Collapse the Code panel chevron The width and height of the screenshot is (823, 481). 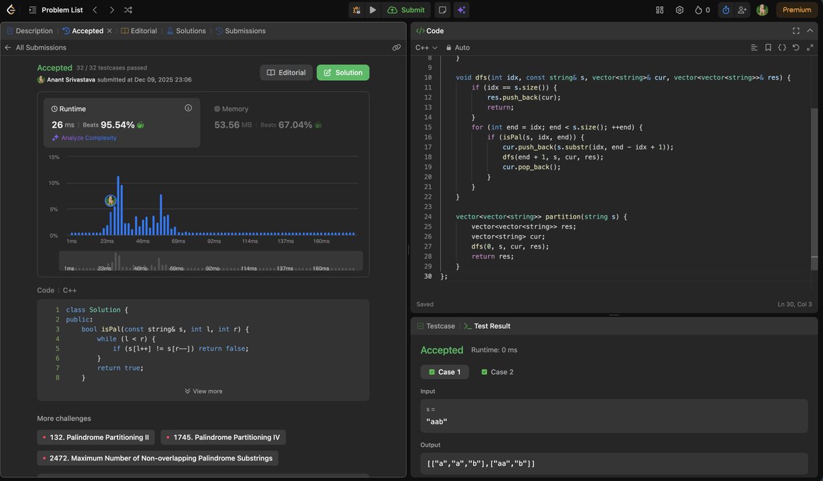[x=810, y=31]
